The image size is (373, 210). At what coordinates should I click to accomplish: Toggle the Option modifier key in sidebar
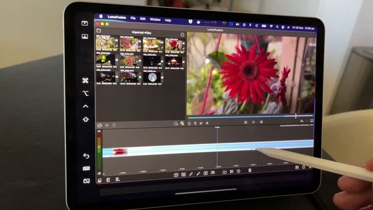click(86, 93)
